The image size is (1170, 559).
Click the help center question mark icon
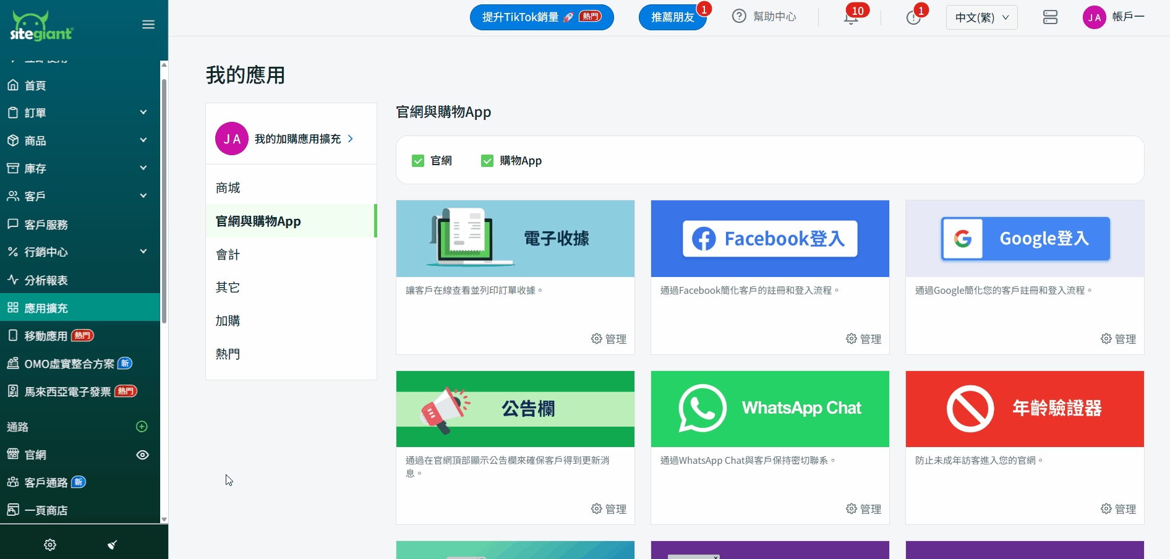(x=739, y=17)
